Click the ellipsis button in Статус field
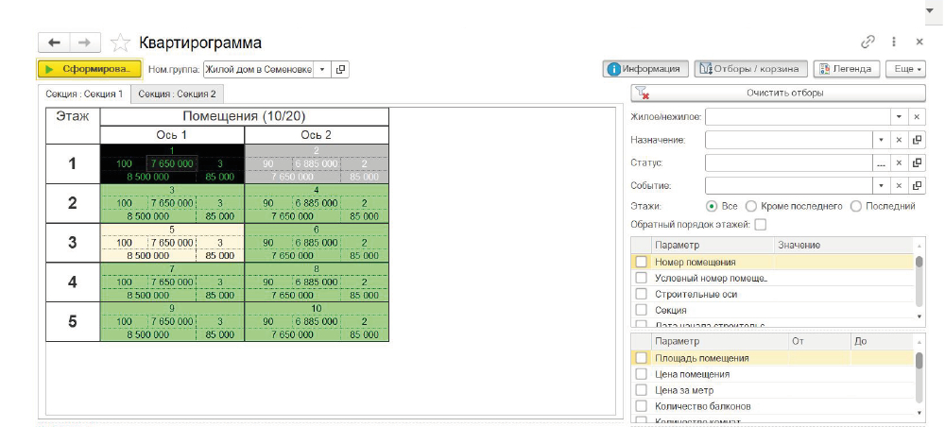Image resolution: width=945 pixels, height=427 pixels. pos(881,162)
